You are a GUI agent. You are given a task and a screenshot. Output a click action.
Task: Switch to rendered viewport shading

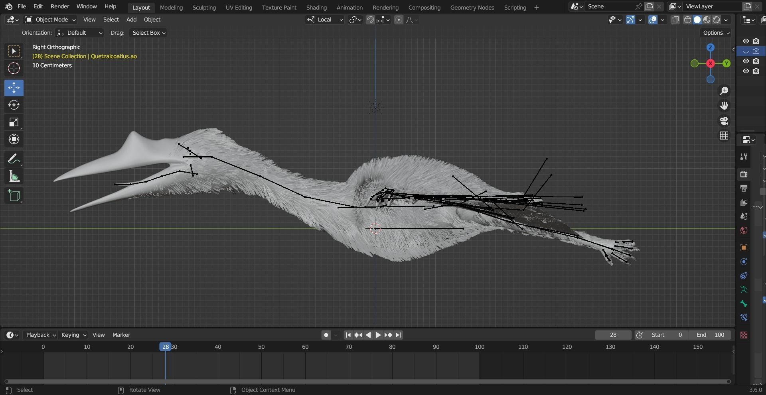pos(717,20)
